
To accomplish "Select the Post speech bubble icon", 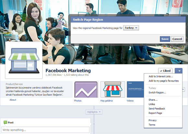I will coord(5,122).
